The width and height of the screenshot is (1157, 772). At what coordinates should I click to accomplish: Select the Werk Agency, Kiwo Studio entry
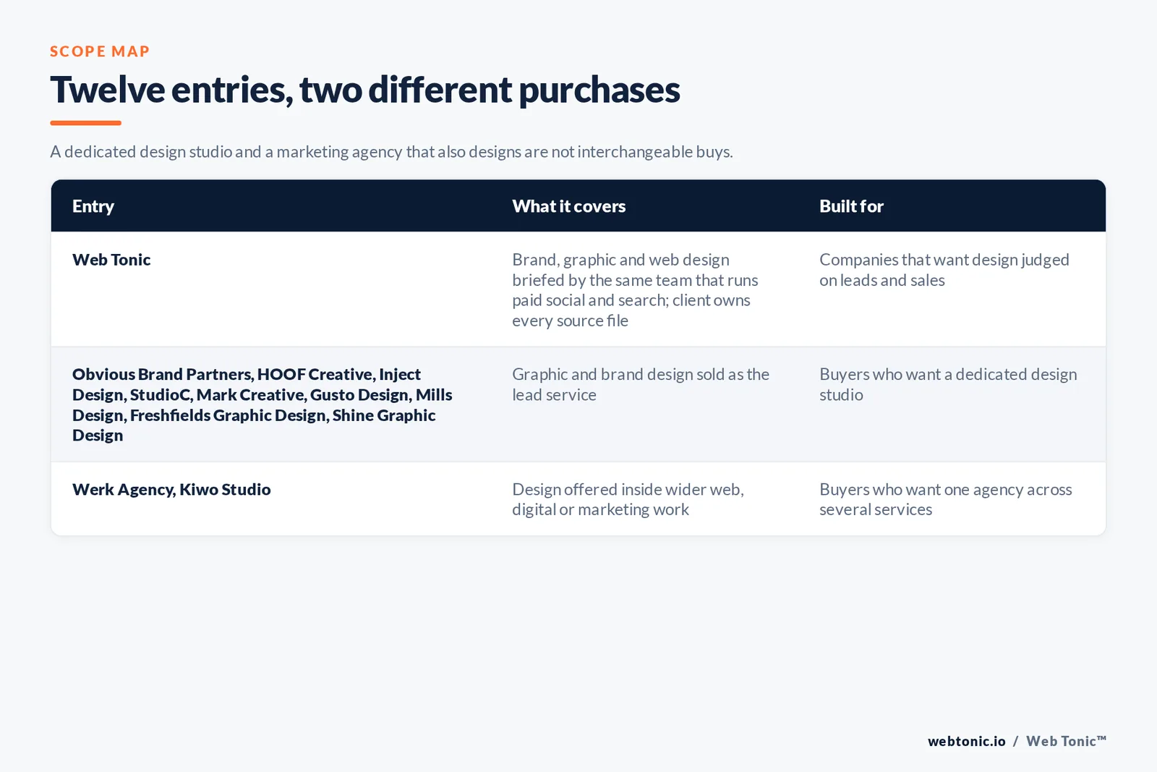[171, 490]
